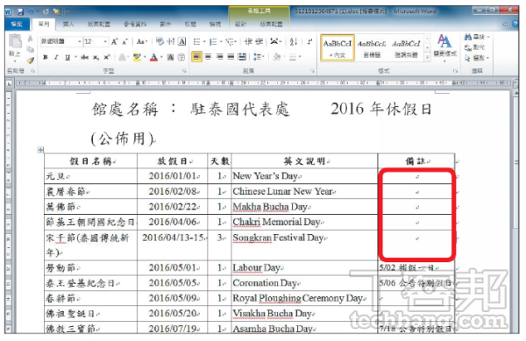Open highlight color dropdown arrow
Image resolution: width=526 pixels, height=341 pixels.
coord(145,57)
